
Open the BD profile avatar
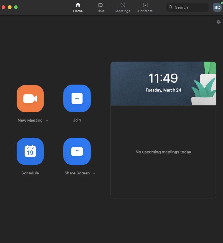pos(217,7)
